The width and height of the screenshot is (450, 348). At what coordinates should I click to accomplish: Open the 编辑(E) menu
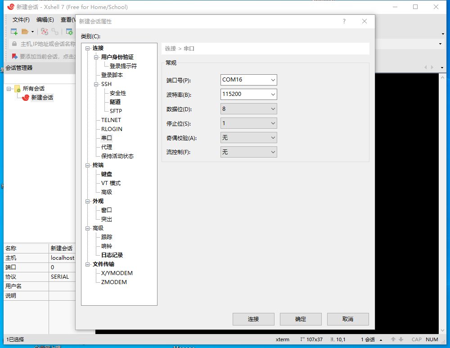(x=45, y=20)
